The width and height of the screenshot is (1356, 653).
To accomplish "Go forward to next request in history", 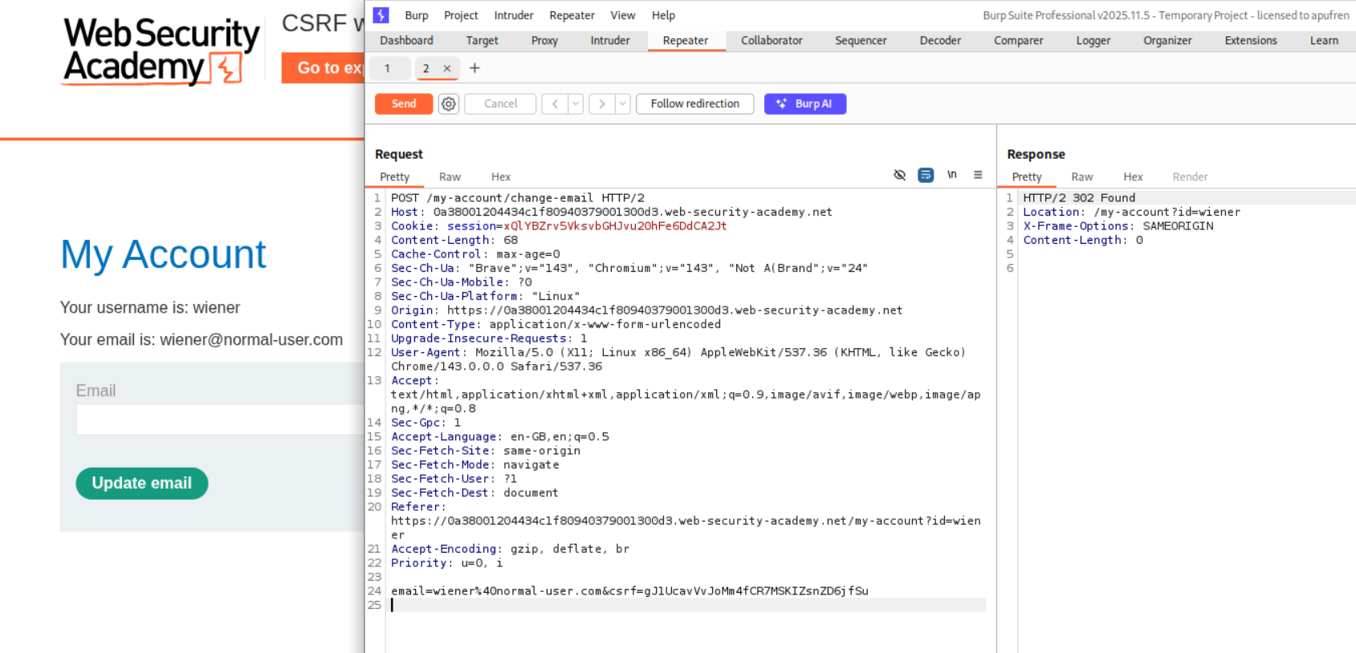I will click(602, 103).
